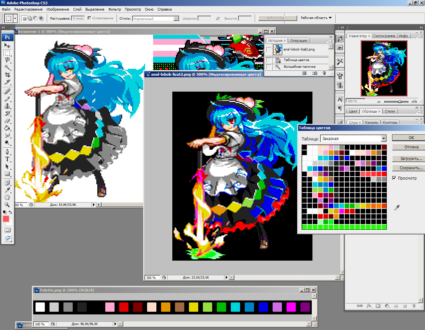Open the Фильтр menu
Viewport: 425px width, 330px height.
pos(115,9)
